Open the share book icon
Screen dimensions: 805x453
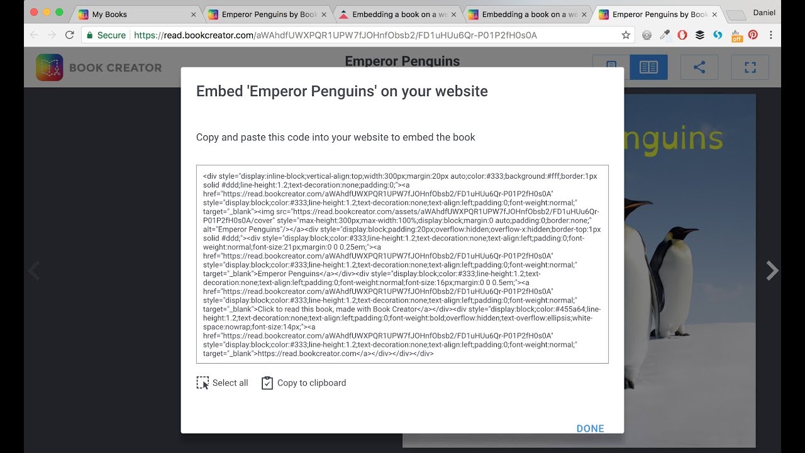699,67
